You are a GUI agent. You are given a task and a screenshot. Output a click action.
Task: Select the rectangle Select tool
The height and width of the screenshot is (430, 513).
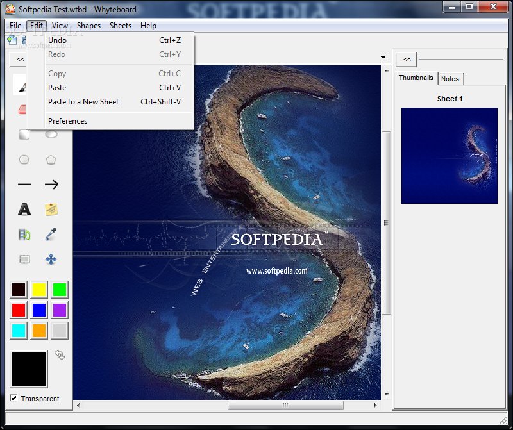pos(24,260)
